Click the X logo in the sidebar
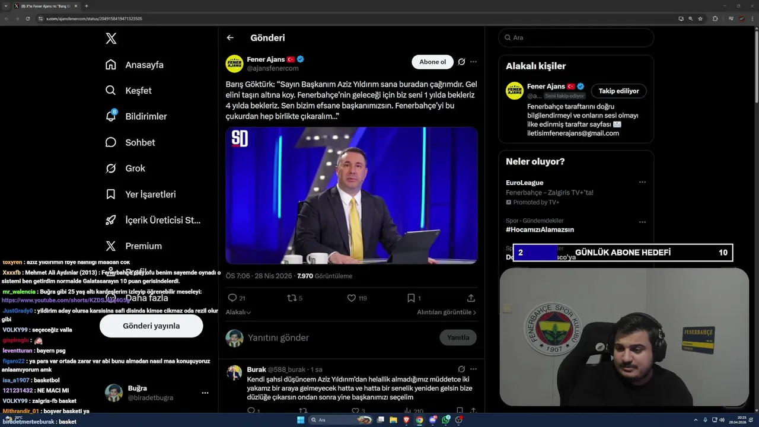 [x=111, y=39]
